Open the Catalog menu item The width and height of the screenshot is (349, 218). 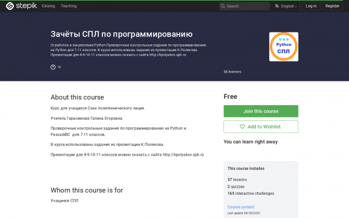(48, 6)
